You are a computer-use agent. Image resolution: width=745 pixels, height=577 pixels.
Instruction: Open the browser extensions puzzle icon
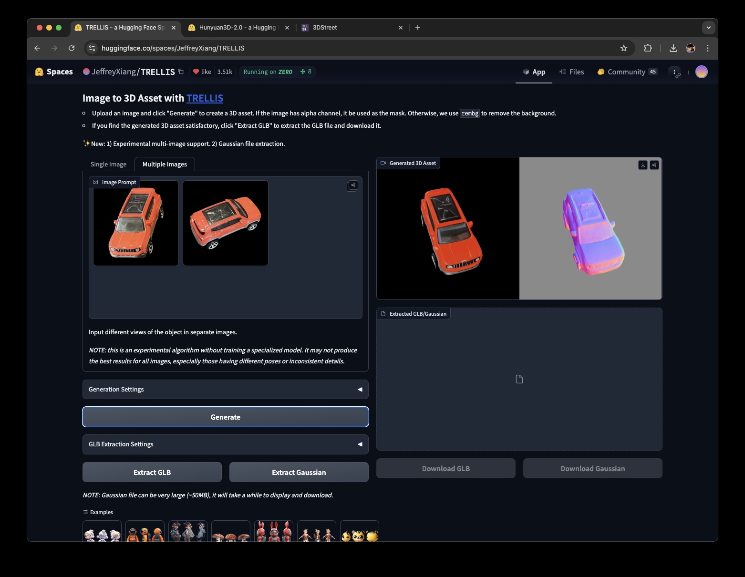pos(648,48)
